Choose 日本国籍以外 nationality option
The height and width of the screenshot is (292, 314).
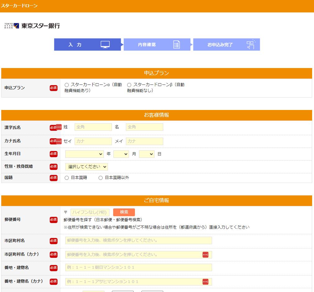(100, 178)
